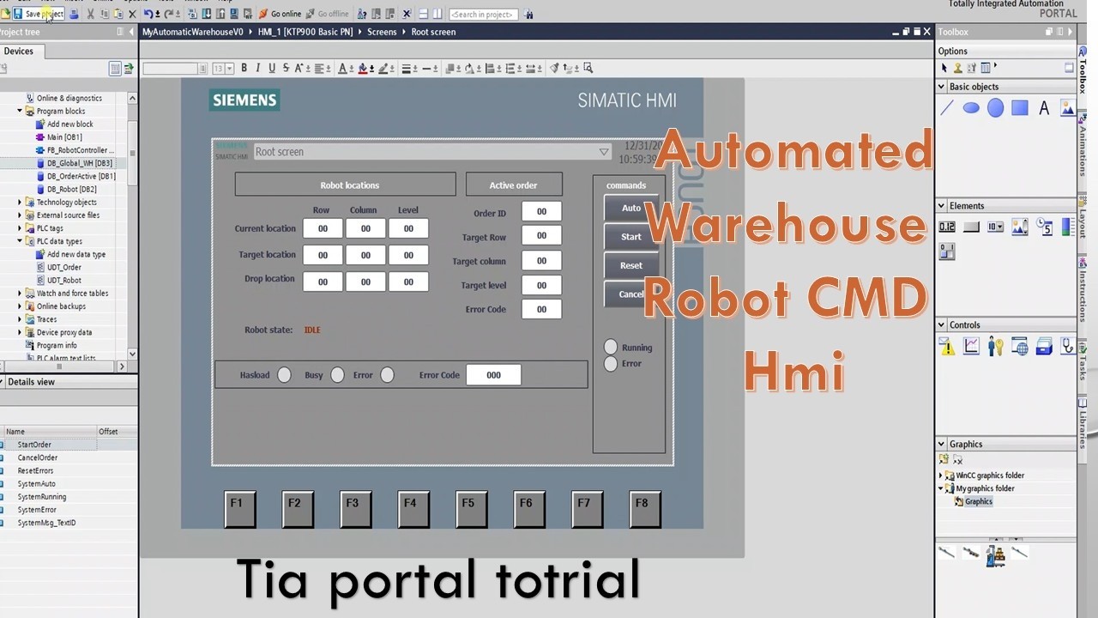Click the Cancel command button
1098x618 pixels.
630,294
